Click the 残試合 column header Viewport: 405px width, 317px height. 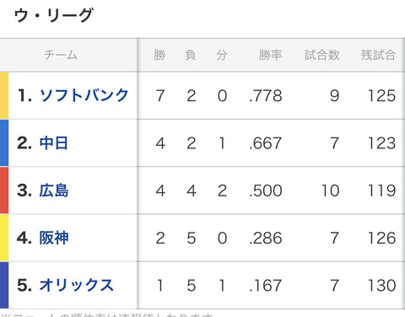pos(378,55)
